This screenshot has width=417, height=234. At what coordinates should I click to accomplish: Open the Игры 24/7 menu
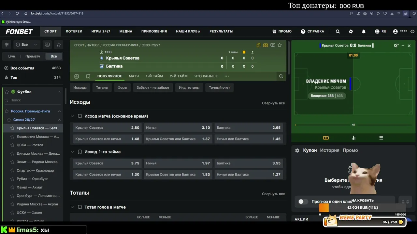[x=101, y=32]
